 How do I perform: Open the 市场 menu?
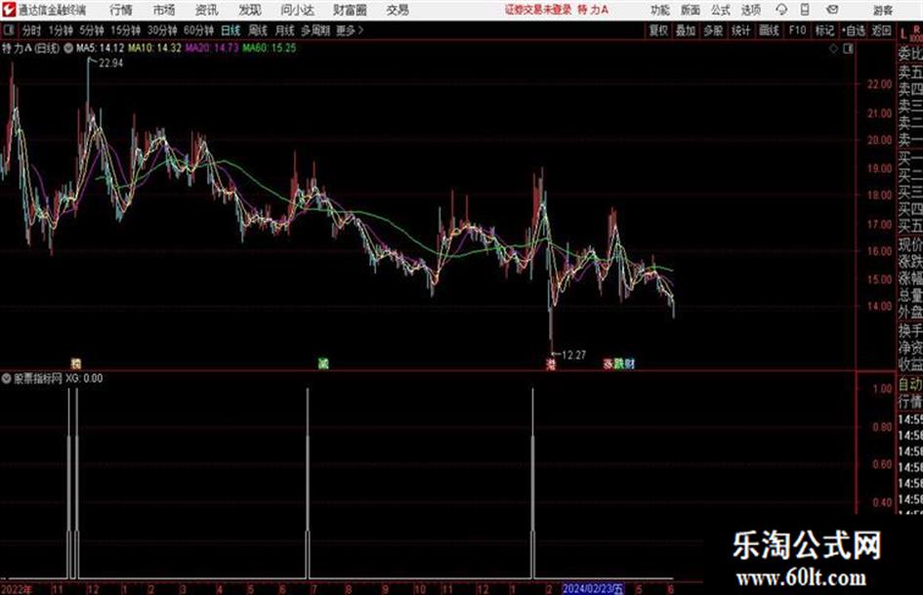click(164, 10)
